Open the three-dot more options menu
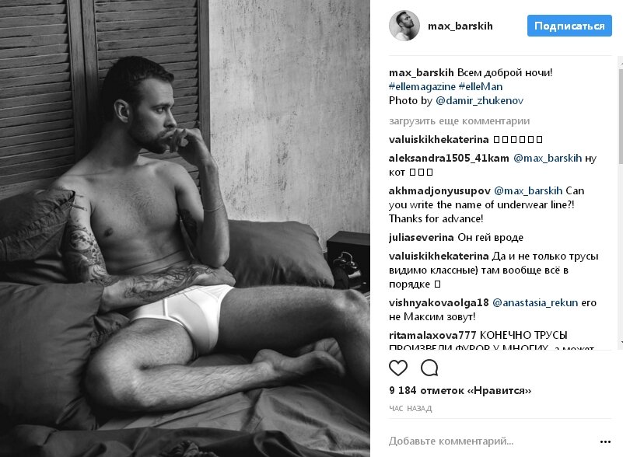Image resolution: width=623 pixels, height=457 pixels. point(605,441)
